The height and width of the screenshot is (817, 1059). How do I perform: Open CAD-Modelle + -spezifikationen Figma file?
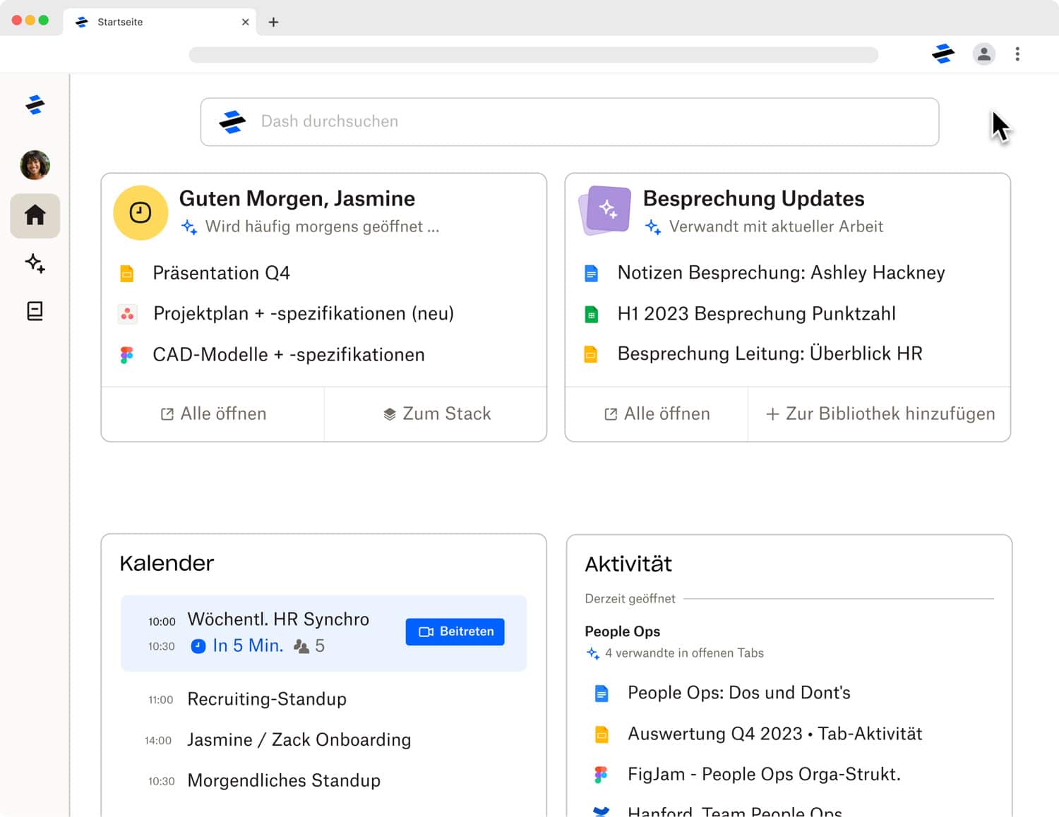[288, 354]
